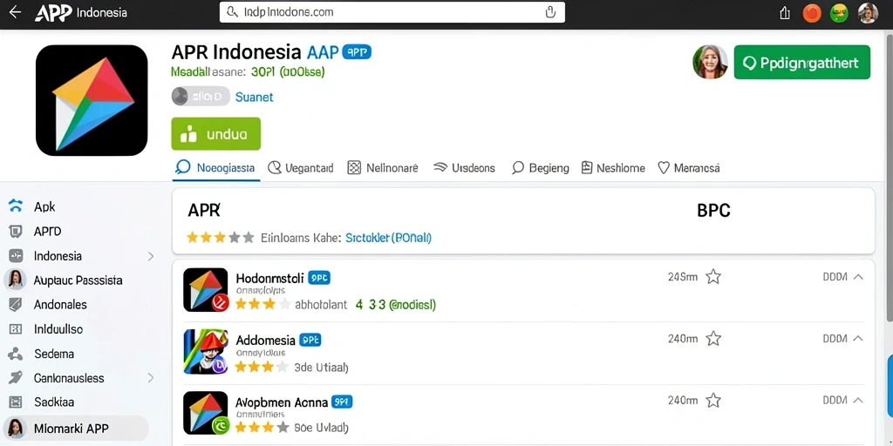This screenshot has height=446, width=893.
Task: Switch to the Begieng tab
Action: 541,168
